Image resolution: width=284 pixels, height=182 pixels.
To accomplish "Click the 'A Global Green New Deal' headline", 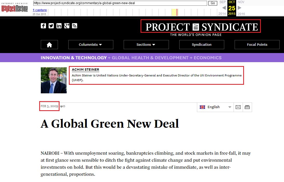I will (110, 124).
